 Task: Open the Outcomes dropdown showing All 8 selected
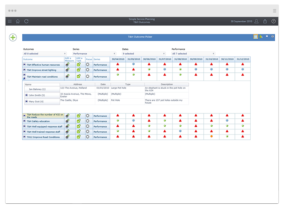(45, 54)
